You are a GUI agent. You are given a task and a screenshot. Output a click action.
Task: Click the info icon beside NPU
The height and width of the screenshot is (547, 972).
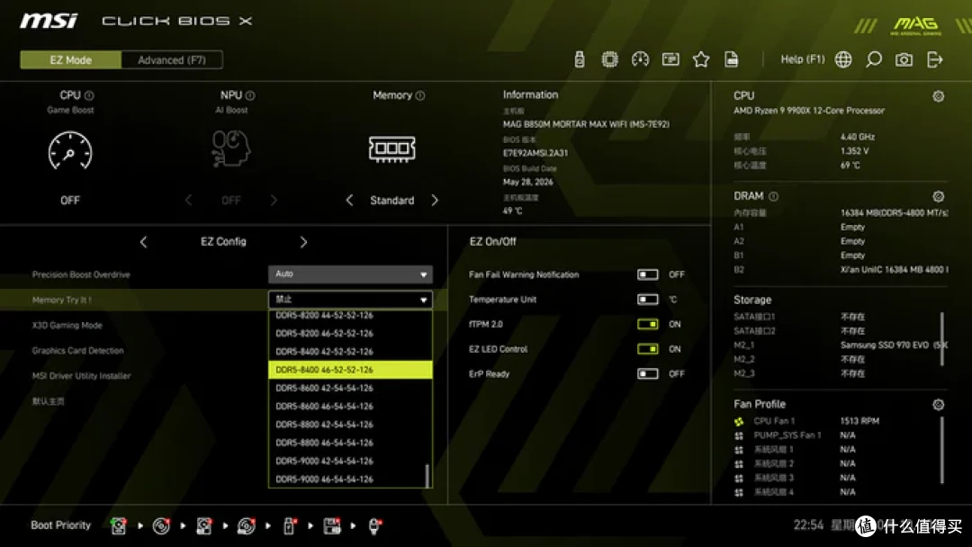pos(250,95)
